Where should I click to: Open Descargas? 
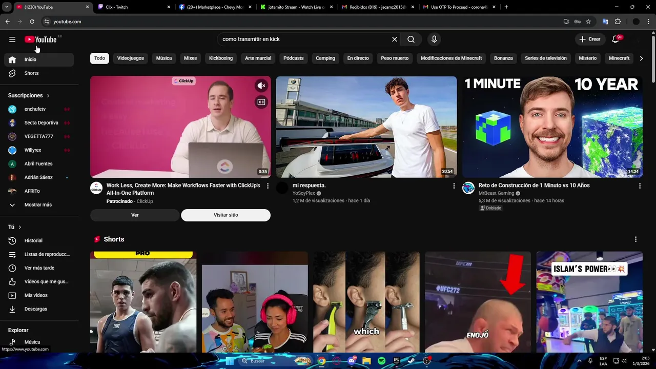point(39,309)
